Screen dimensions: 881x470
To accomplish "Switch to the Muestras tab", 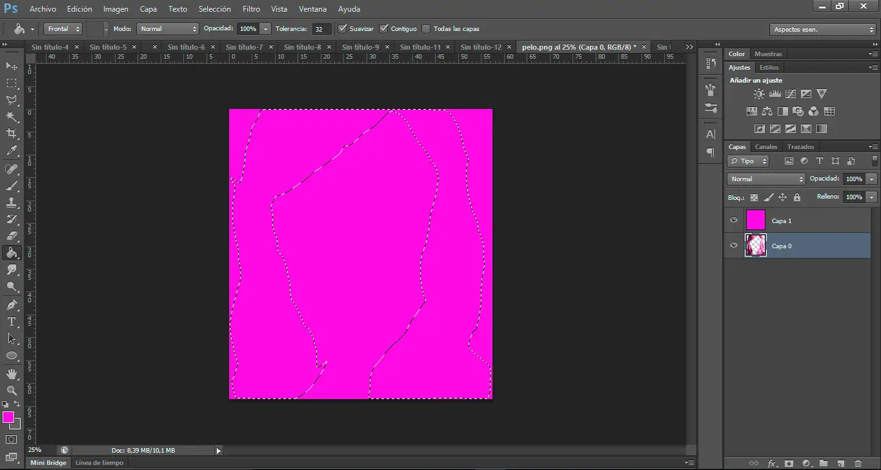I will pyautogui.click(x=768, y=54).
